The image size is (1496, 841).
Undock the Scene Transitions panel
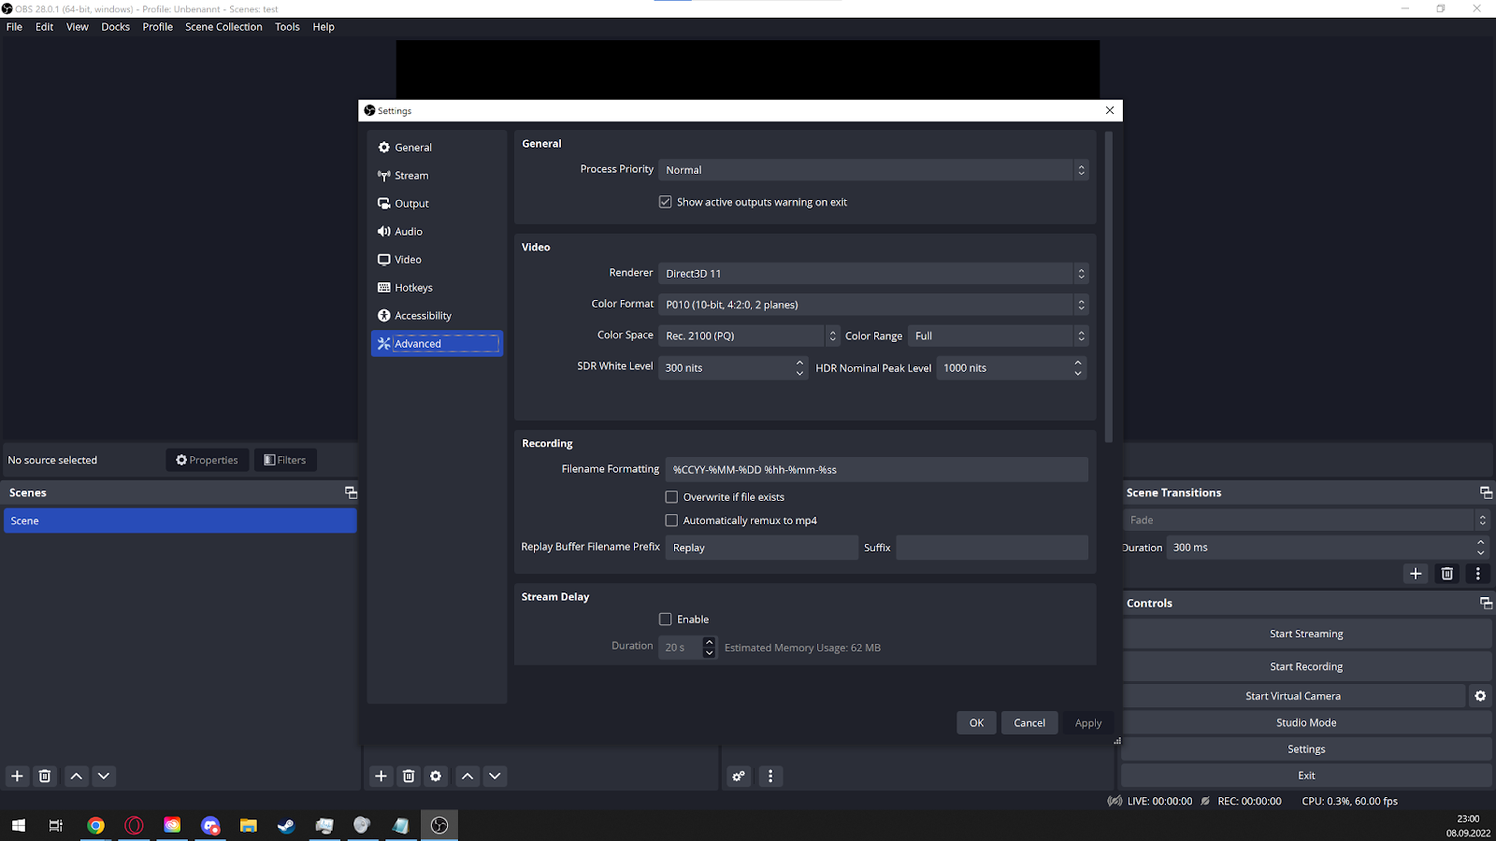pyautogui.click(x=1486, y=492)
